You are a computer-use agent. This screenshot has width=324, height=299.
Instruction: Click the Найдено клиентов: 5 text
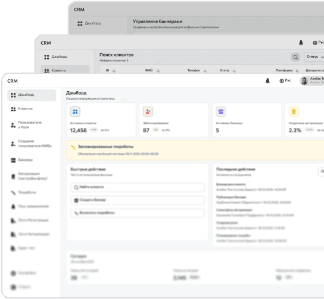click(114, 61)
